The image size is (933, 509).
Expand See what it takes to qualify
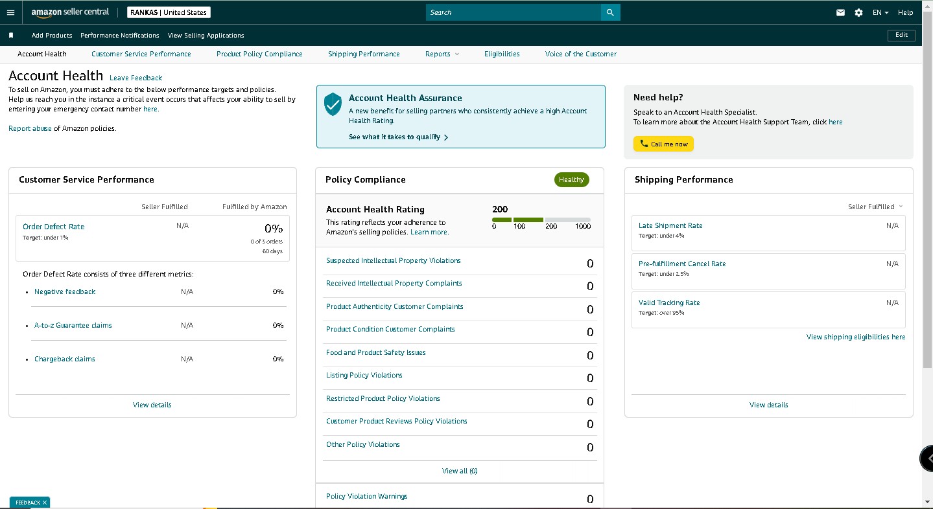[x=399, y=137]
